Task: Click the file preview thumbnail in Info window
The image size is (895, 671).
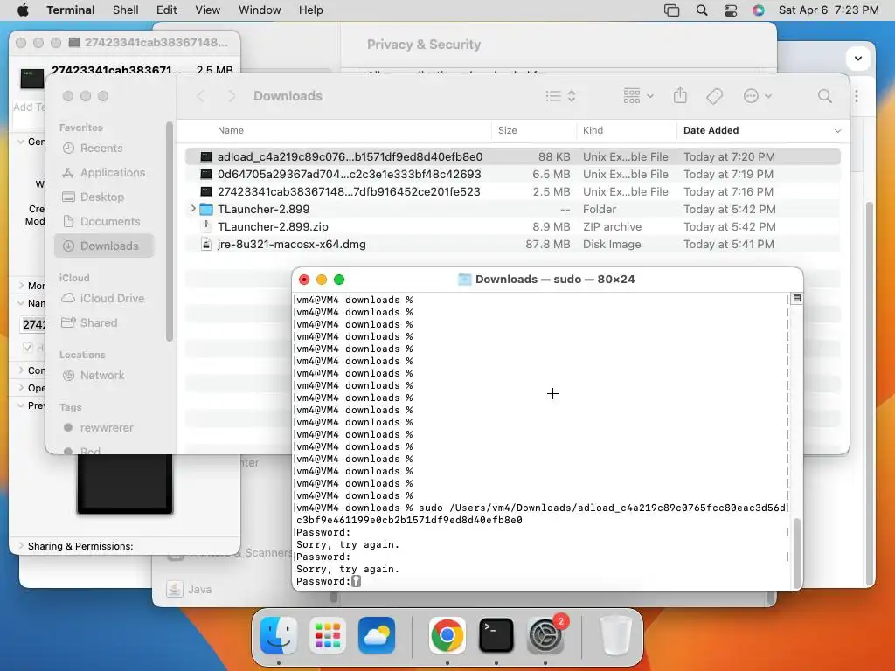Action: tap(125, 484)
